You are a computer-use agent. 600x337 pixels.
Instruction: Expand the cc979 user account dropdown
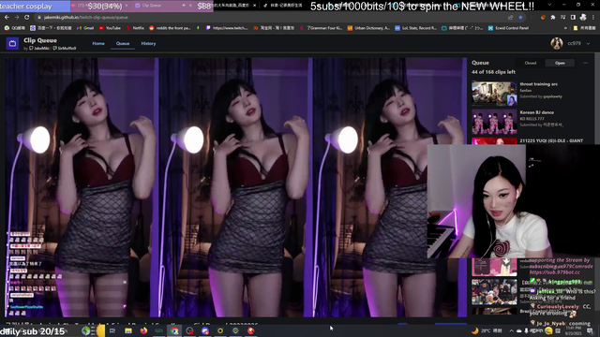pyautogui.click(x=588, y=44)
